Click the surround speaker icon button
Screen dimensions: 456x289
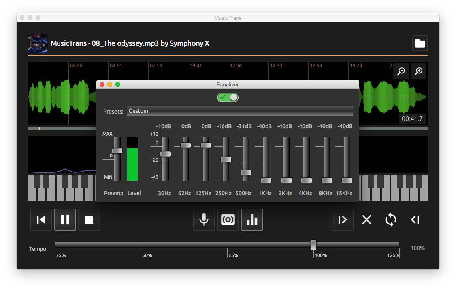(228, 220)
